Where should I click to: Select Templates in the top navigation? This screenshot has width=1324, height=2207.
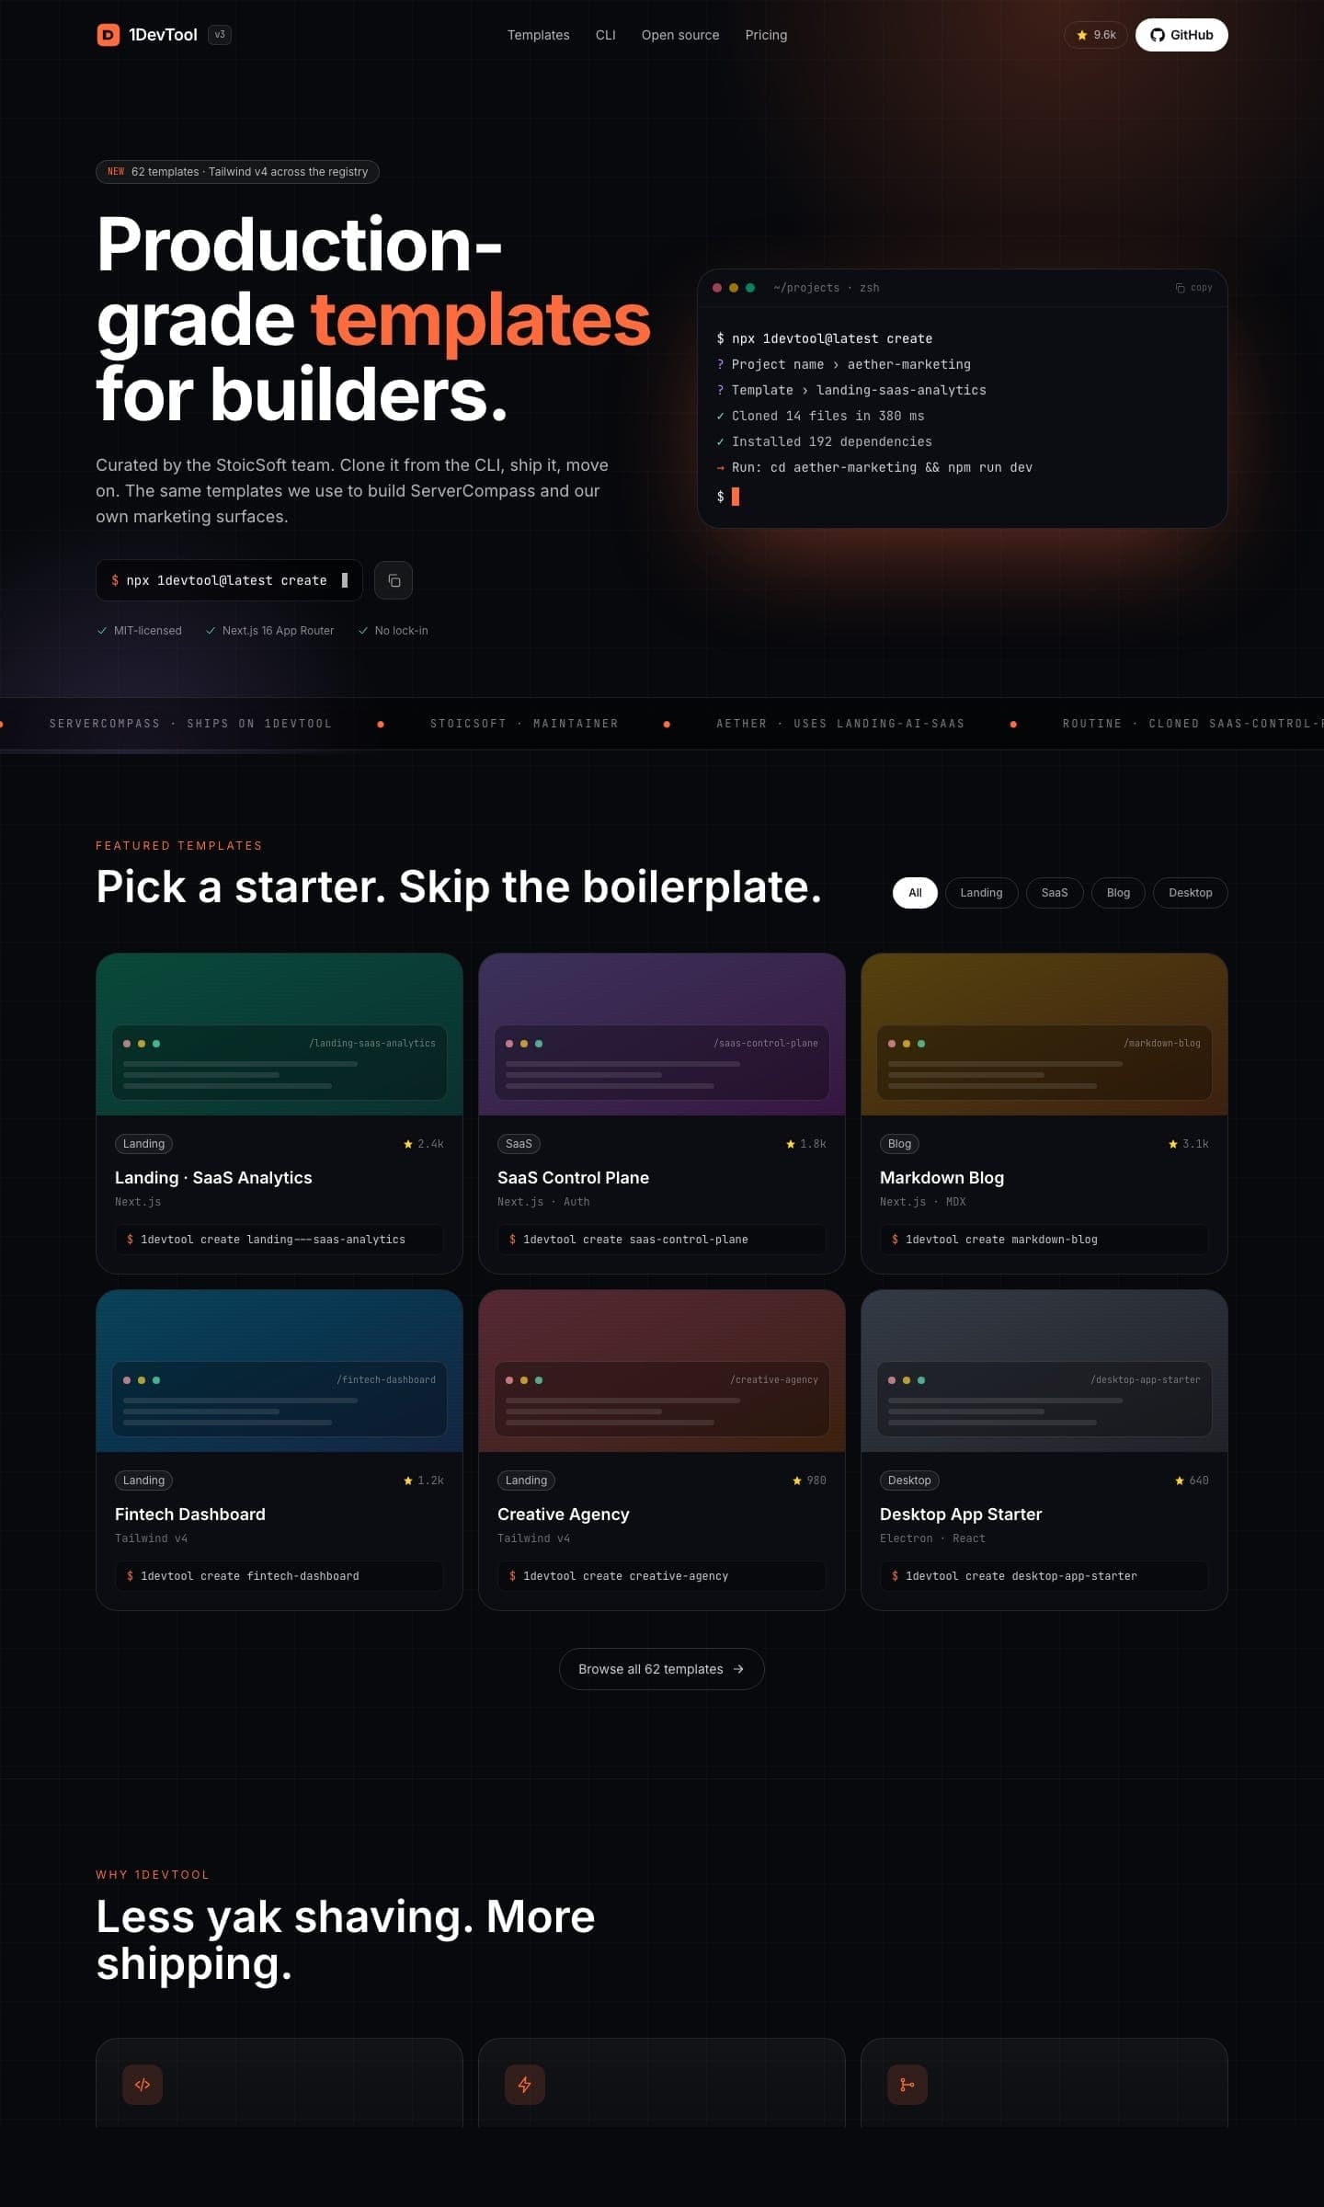(x=539, y=35)
